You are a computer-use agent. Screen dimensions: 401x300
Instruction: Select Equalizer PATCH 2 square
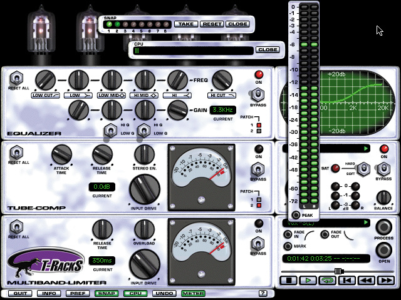pos(259,131)
